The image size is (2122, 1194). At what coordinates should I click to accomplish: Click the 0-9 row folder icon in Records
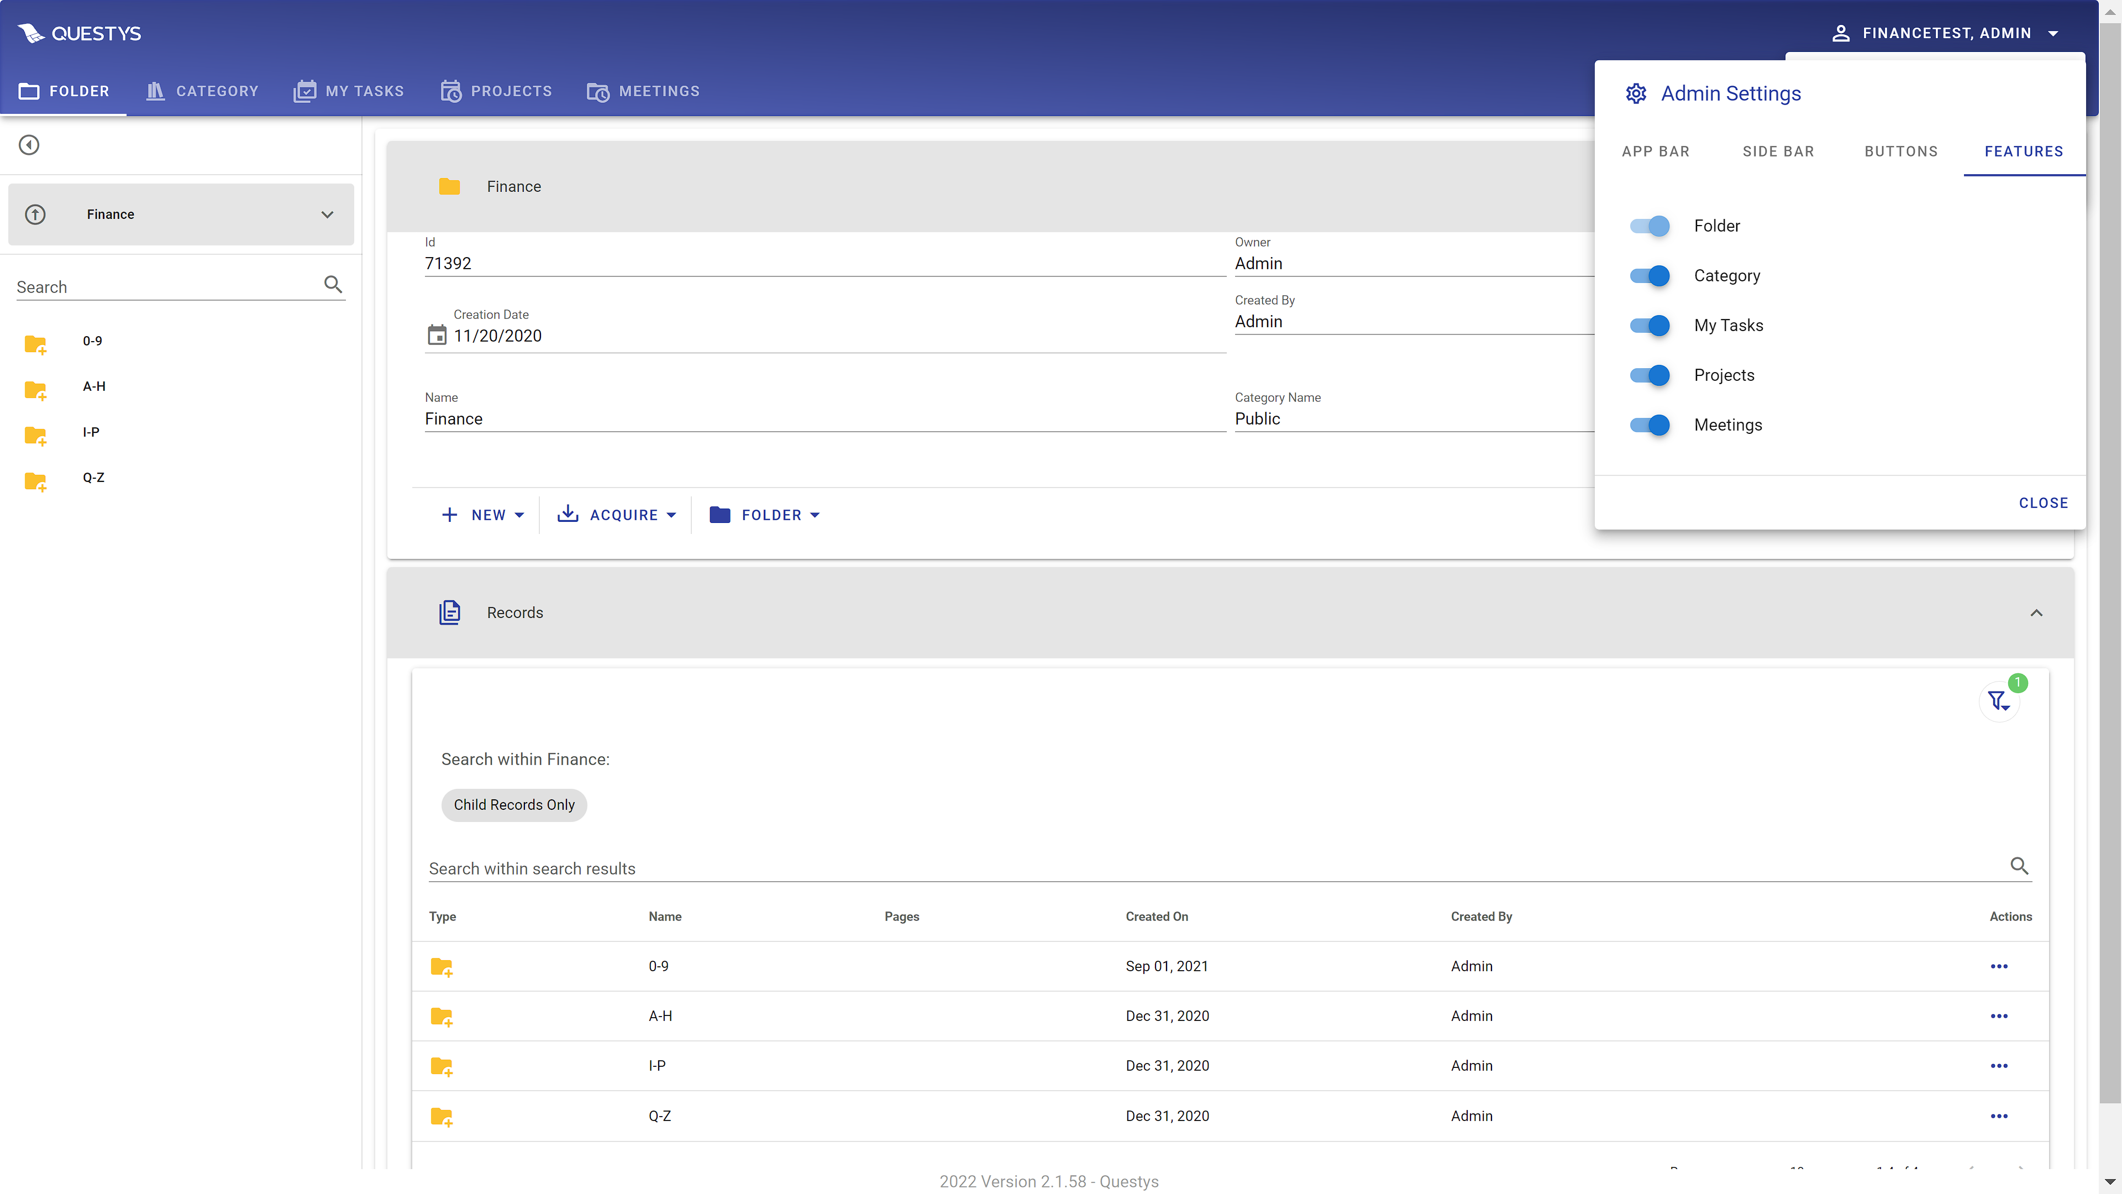442,967
